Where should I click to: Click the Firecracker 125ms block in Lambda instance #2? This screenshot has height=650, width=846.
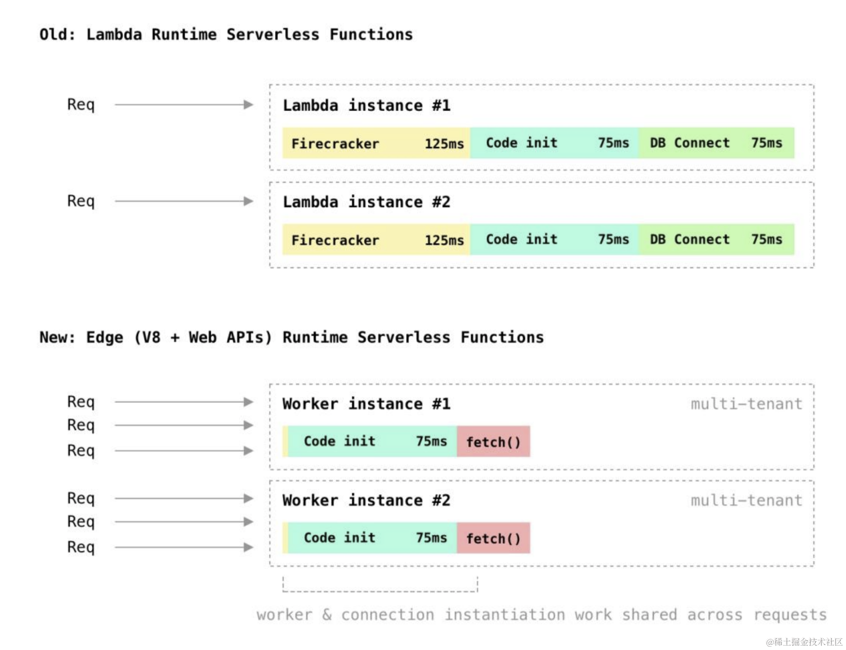(x=376, y=240)
